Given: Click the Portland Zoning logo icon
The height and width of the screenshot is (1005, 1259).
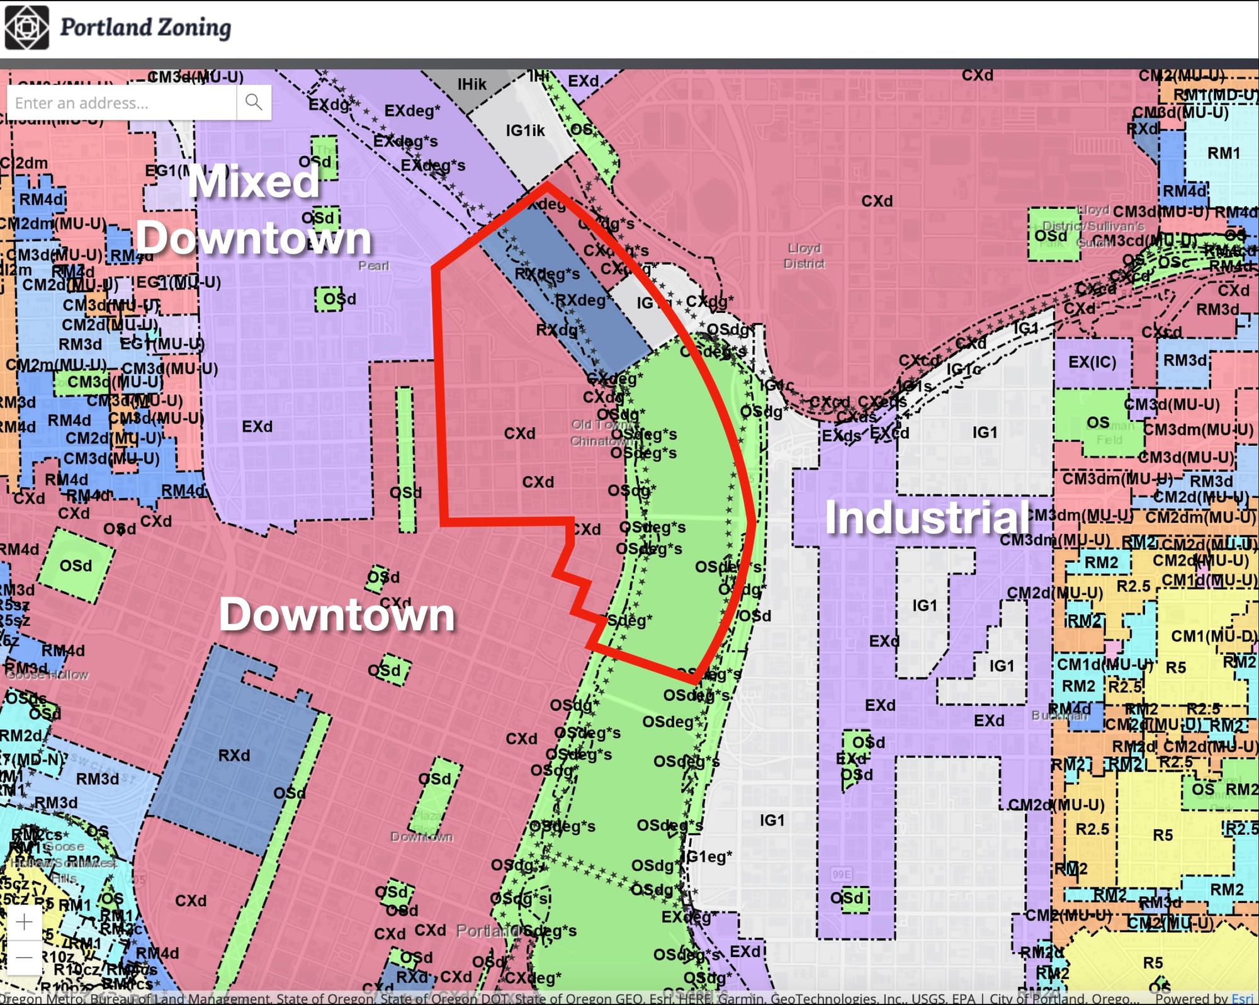Looking at the screenshot, I should click(26, 28).
